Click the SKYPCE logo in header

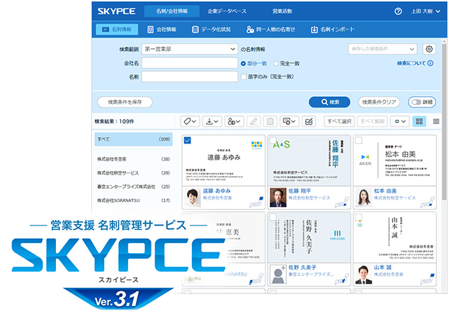(116, 11)
